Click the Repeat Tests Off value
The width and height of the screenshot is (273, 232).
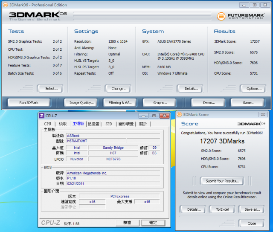111,73
